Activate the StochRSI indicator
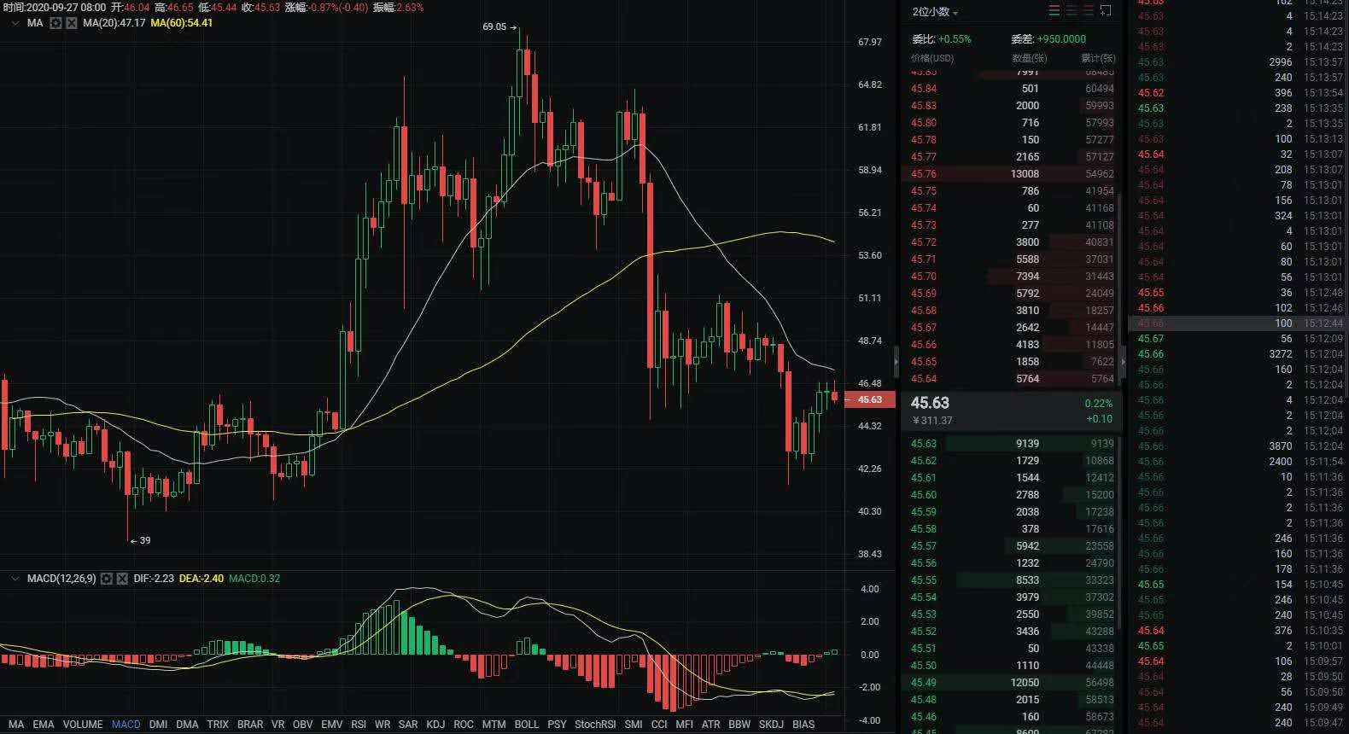 click(595, 724)
